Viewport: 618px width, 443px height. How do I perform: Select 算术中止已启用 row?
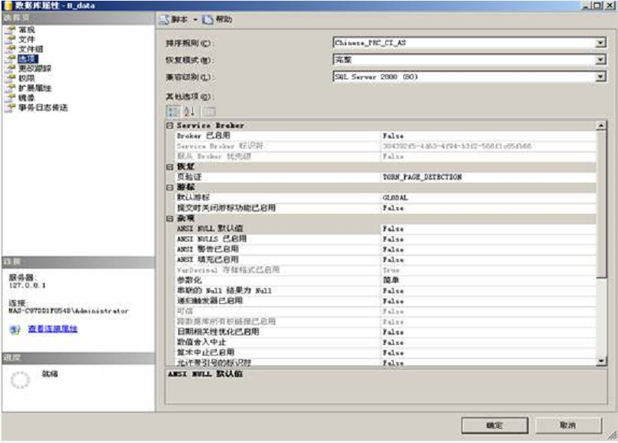click(x=385, y=352)
